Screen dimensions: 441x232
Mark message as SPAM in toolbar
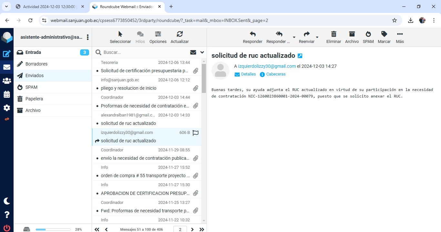coord(368,34)
